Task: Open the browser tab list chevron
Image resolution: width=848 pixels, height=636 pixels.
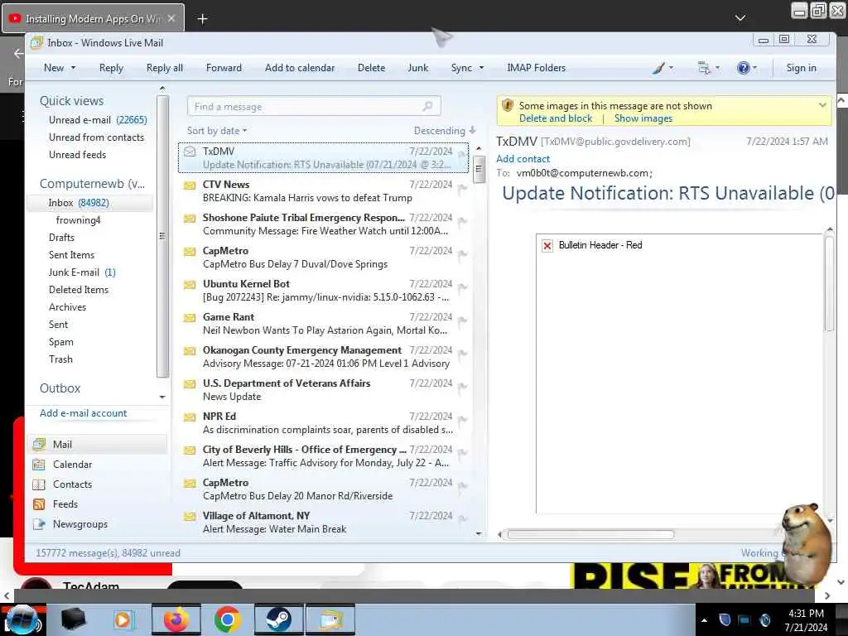Action: (x=740, y=18)
